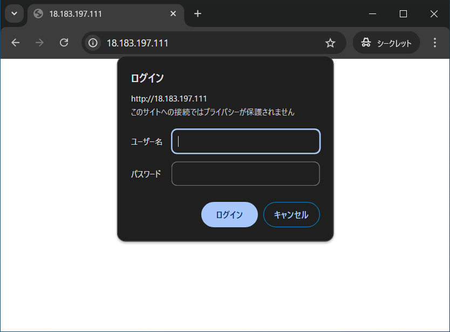This screenshot has height=332, width=450.
Task: Open Chrome three-dot menu
Action: pos(435,43)
